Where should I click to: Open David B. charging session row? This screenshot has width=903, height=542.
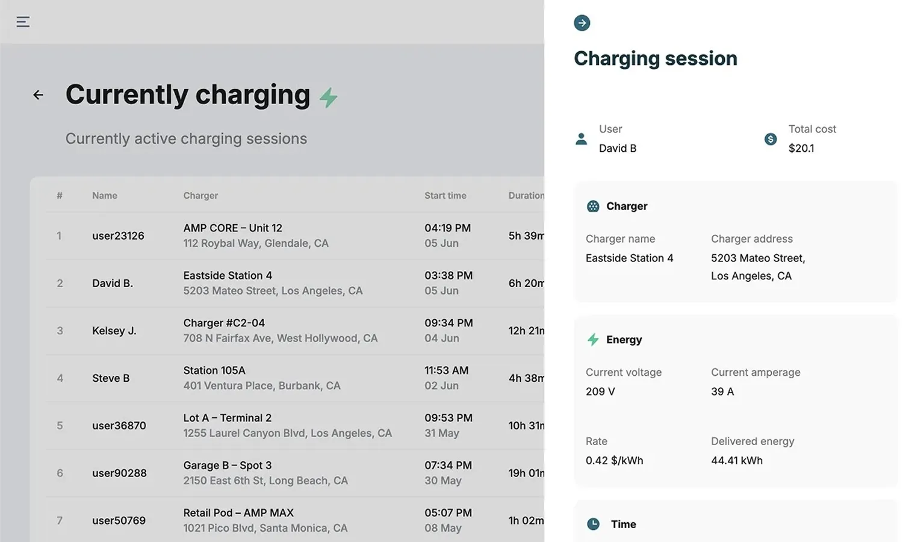[x=113, y=283]
